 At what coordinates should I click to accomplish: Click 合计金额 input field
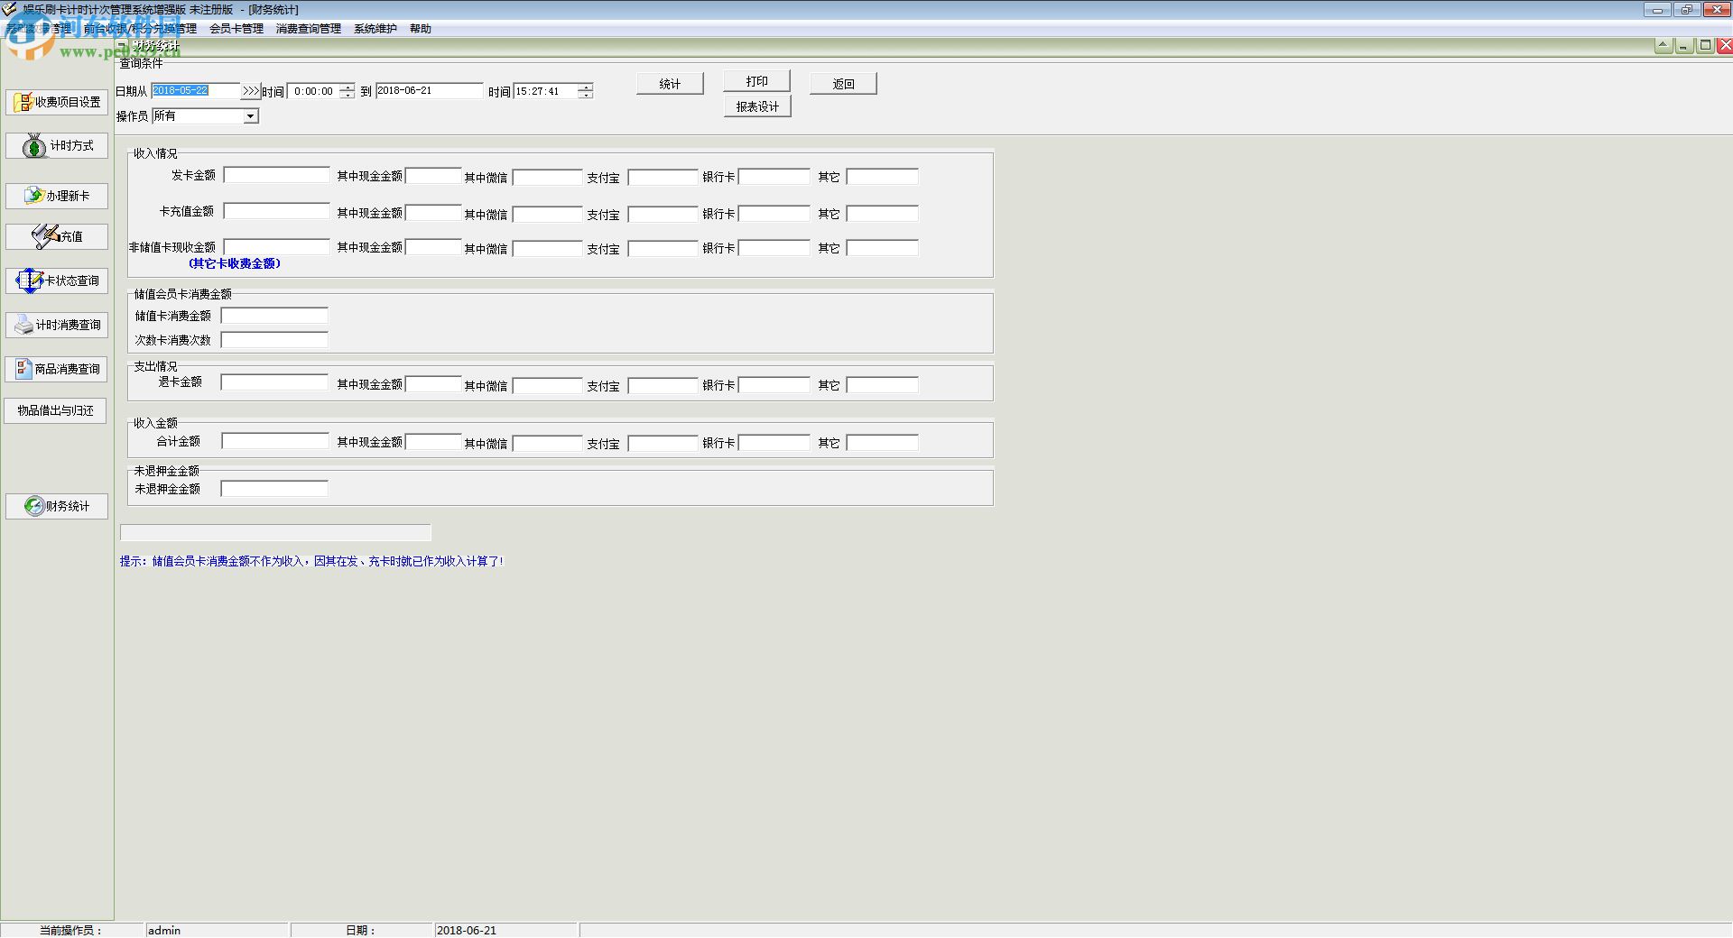(x=275, y=441)
